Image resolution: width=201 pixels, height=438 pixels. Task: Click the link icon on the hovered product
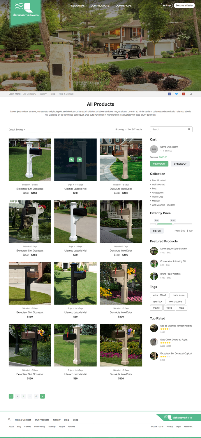click(71, 160)
